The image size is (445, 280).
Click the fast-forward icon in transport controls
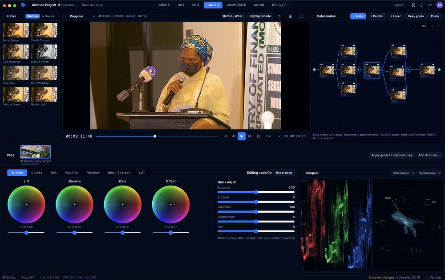250,136
